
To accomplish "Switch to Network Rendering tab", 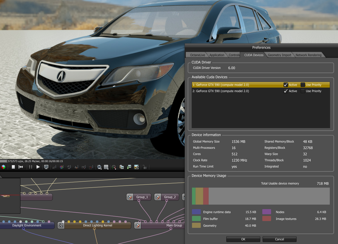I will (x=309, y=55).
